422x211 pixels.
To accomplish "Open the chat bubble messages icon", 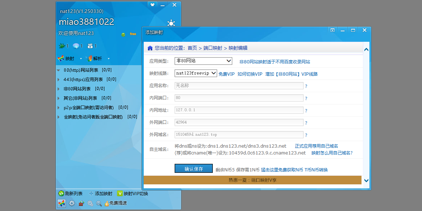I will (x=76, y=46).
